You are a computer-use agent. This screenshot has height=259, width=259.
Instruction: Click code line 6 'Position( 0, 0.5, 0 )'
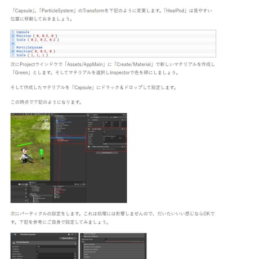tap(35, 51)
